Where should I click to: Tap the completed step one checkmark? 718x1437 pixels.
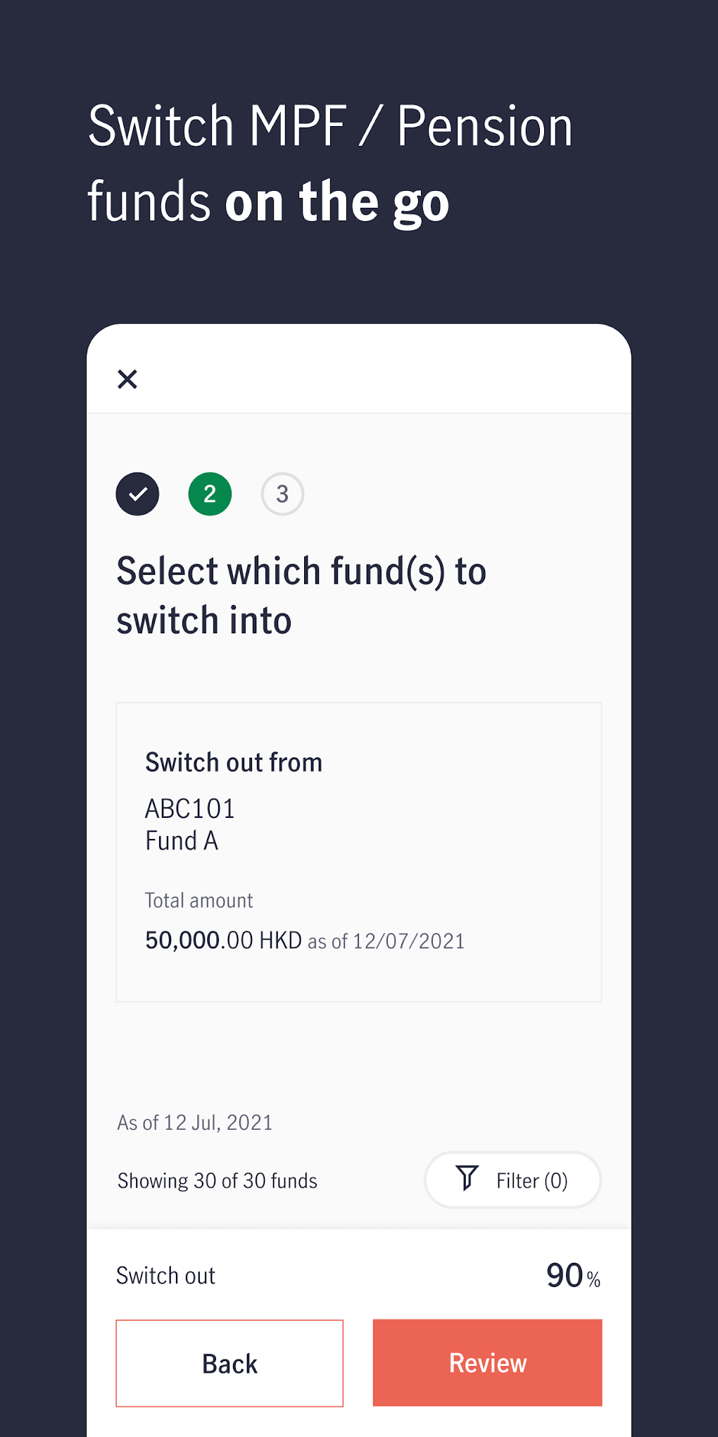(x=137, y=494)
